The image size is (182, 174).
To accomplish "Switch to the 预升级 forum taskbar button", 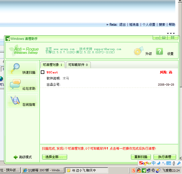I will pos(10,170).
